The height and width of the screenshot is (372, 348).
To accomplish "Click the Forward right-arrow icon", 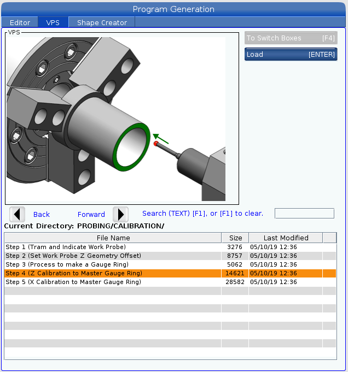I will click(x=120, y=214).
